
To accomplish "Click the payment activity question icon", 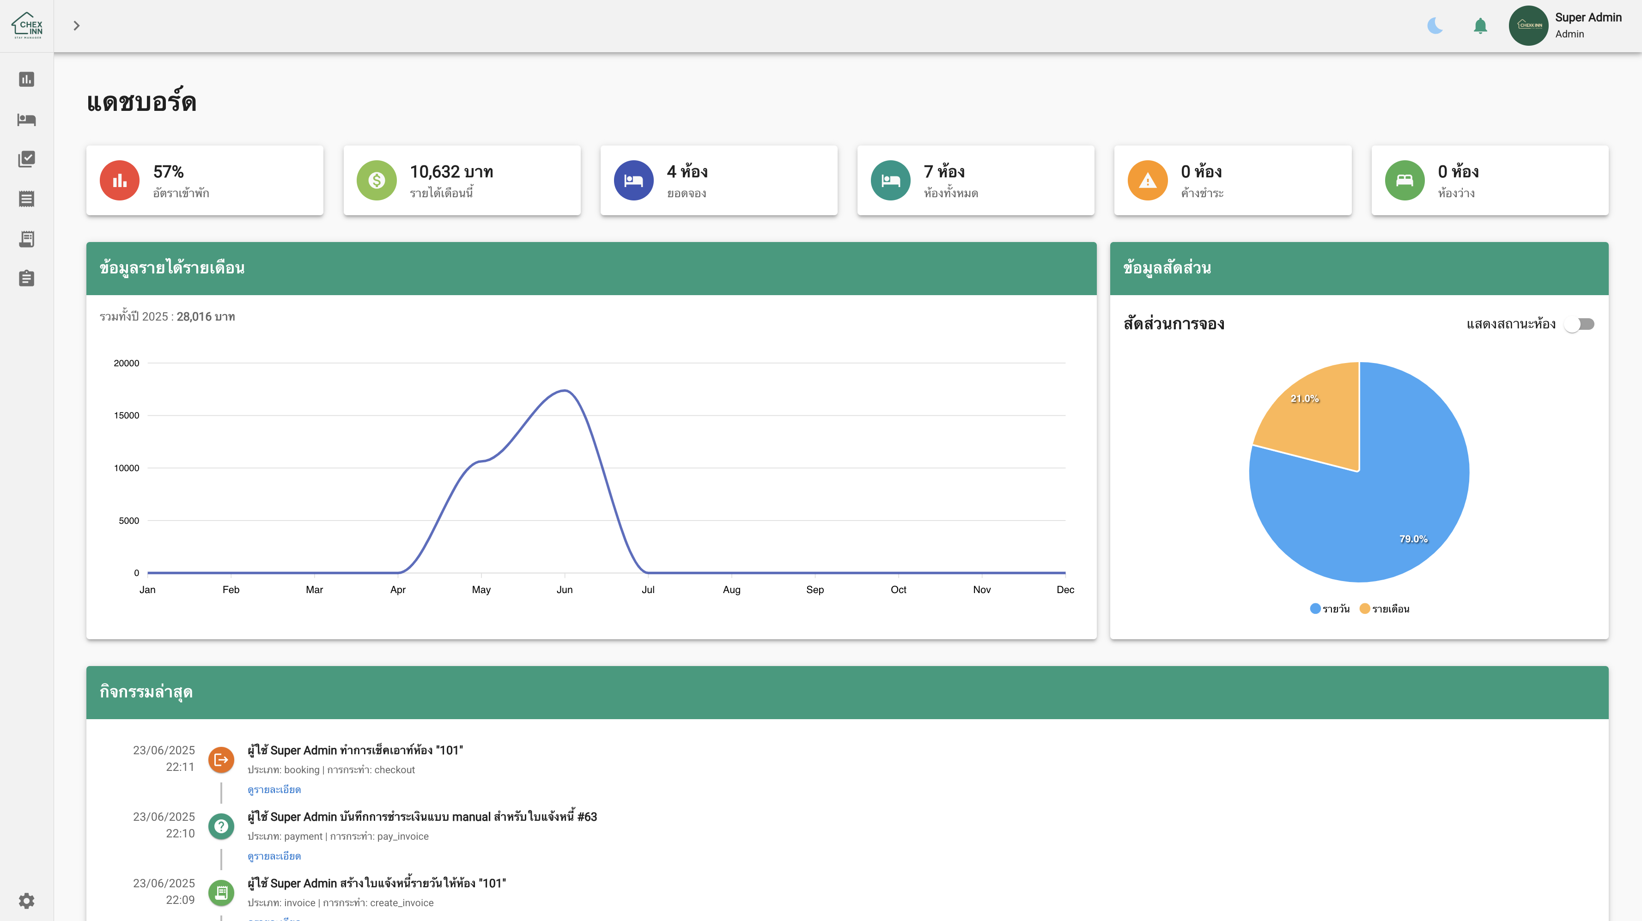I will tap(221, 826).
